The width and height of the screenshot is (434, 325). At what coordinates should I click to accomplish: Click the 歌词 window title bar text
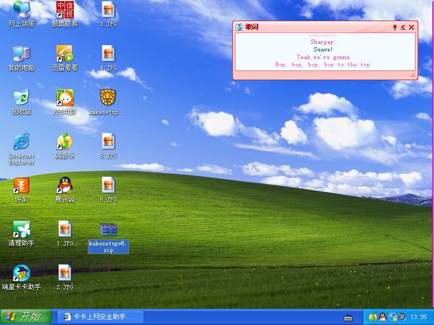pyautogui.click(x=252, y=27)
